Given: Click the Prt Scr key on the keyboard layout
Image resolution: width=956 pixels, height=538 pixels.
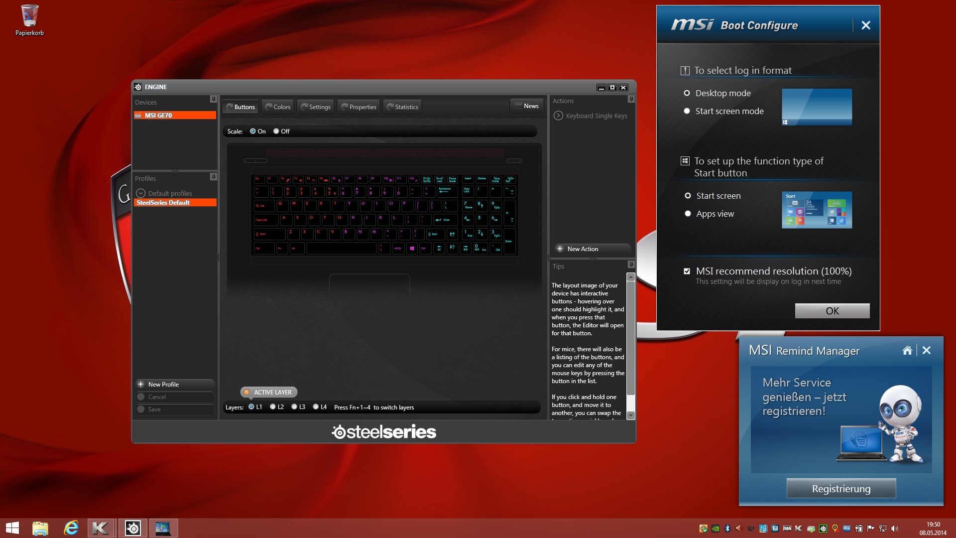Looking at the screenshot, I should pyautogui.click(x=427, y=179).
